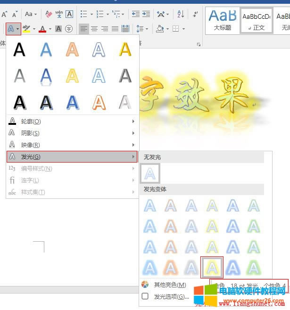290x310 pixels.
Task: Open the 轮廓(O) outline submenu
Action: pyautogui.click(x=72, y=121)
